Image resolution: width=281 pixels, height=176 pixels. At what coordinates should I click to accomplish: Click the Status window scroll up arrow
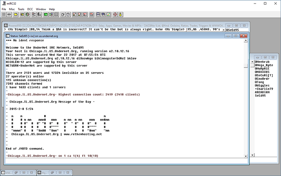pos(246,41)
